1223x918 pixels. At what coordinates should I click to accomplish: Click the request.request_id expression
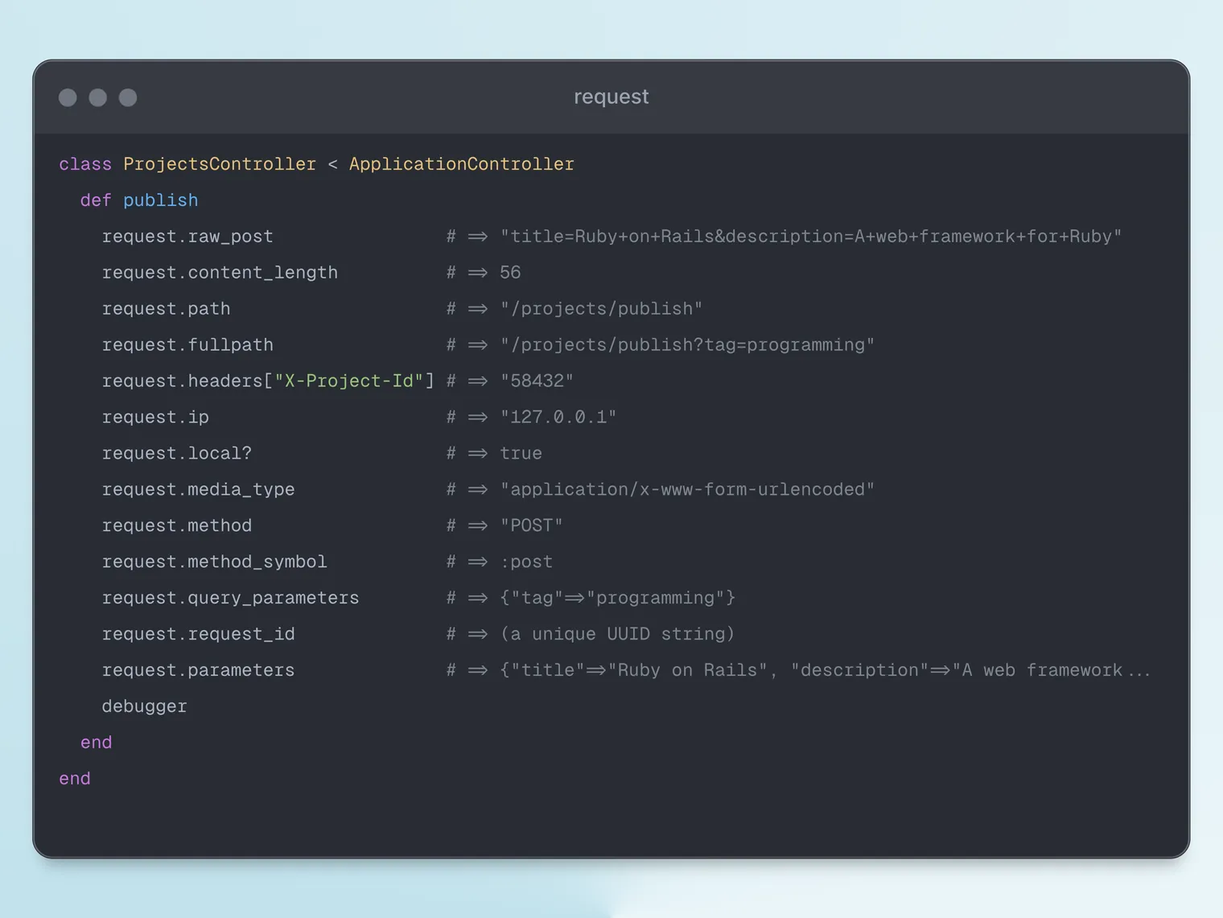click(198, 633)
